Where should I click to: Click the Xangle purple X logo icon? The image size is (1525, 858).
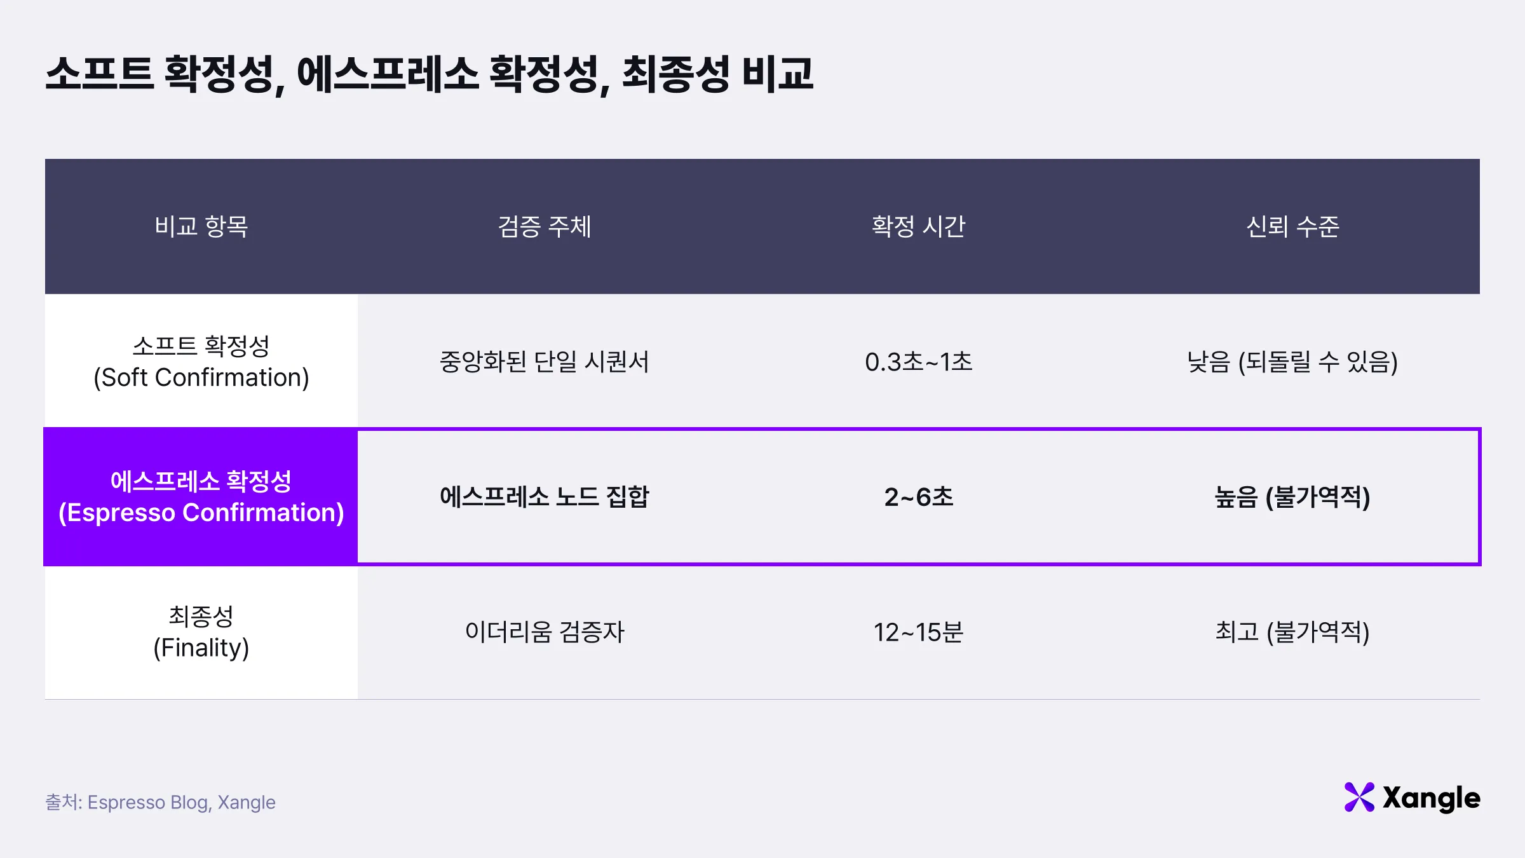(x=1359, y=797)
